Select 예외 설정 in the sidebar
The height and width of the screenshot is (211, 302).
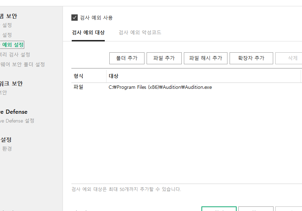pyautogui.click(x=13, y=45)
